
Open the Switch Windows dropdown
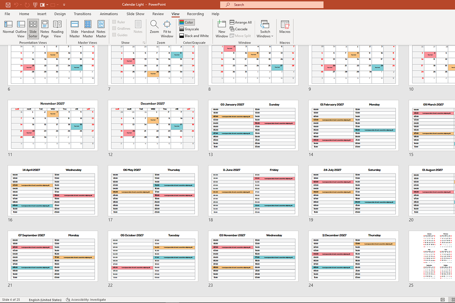[x=265, y=29]
